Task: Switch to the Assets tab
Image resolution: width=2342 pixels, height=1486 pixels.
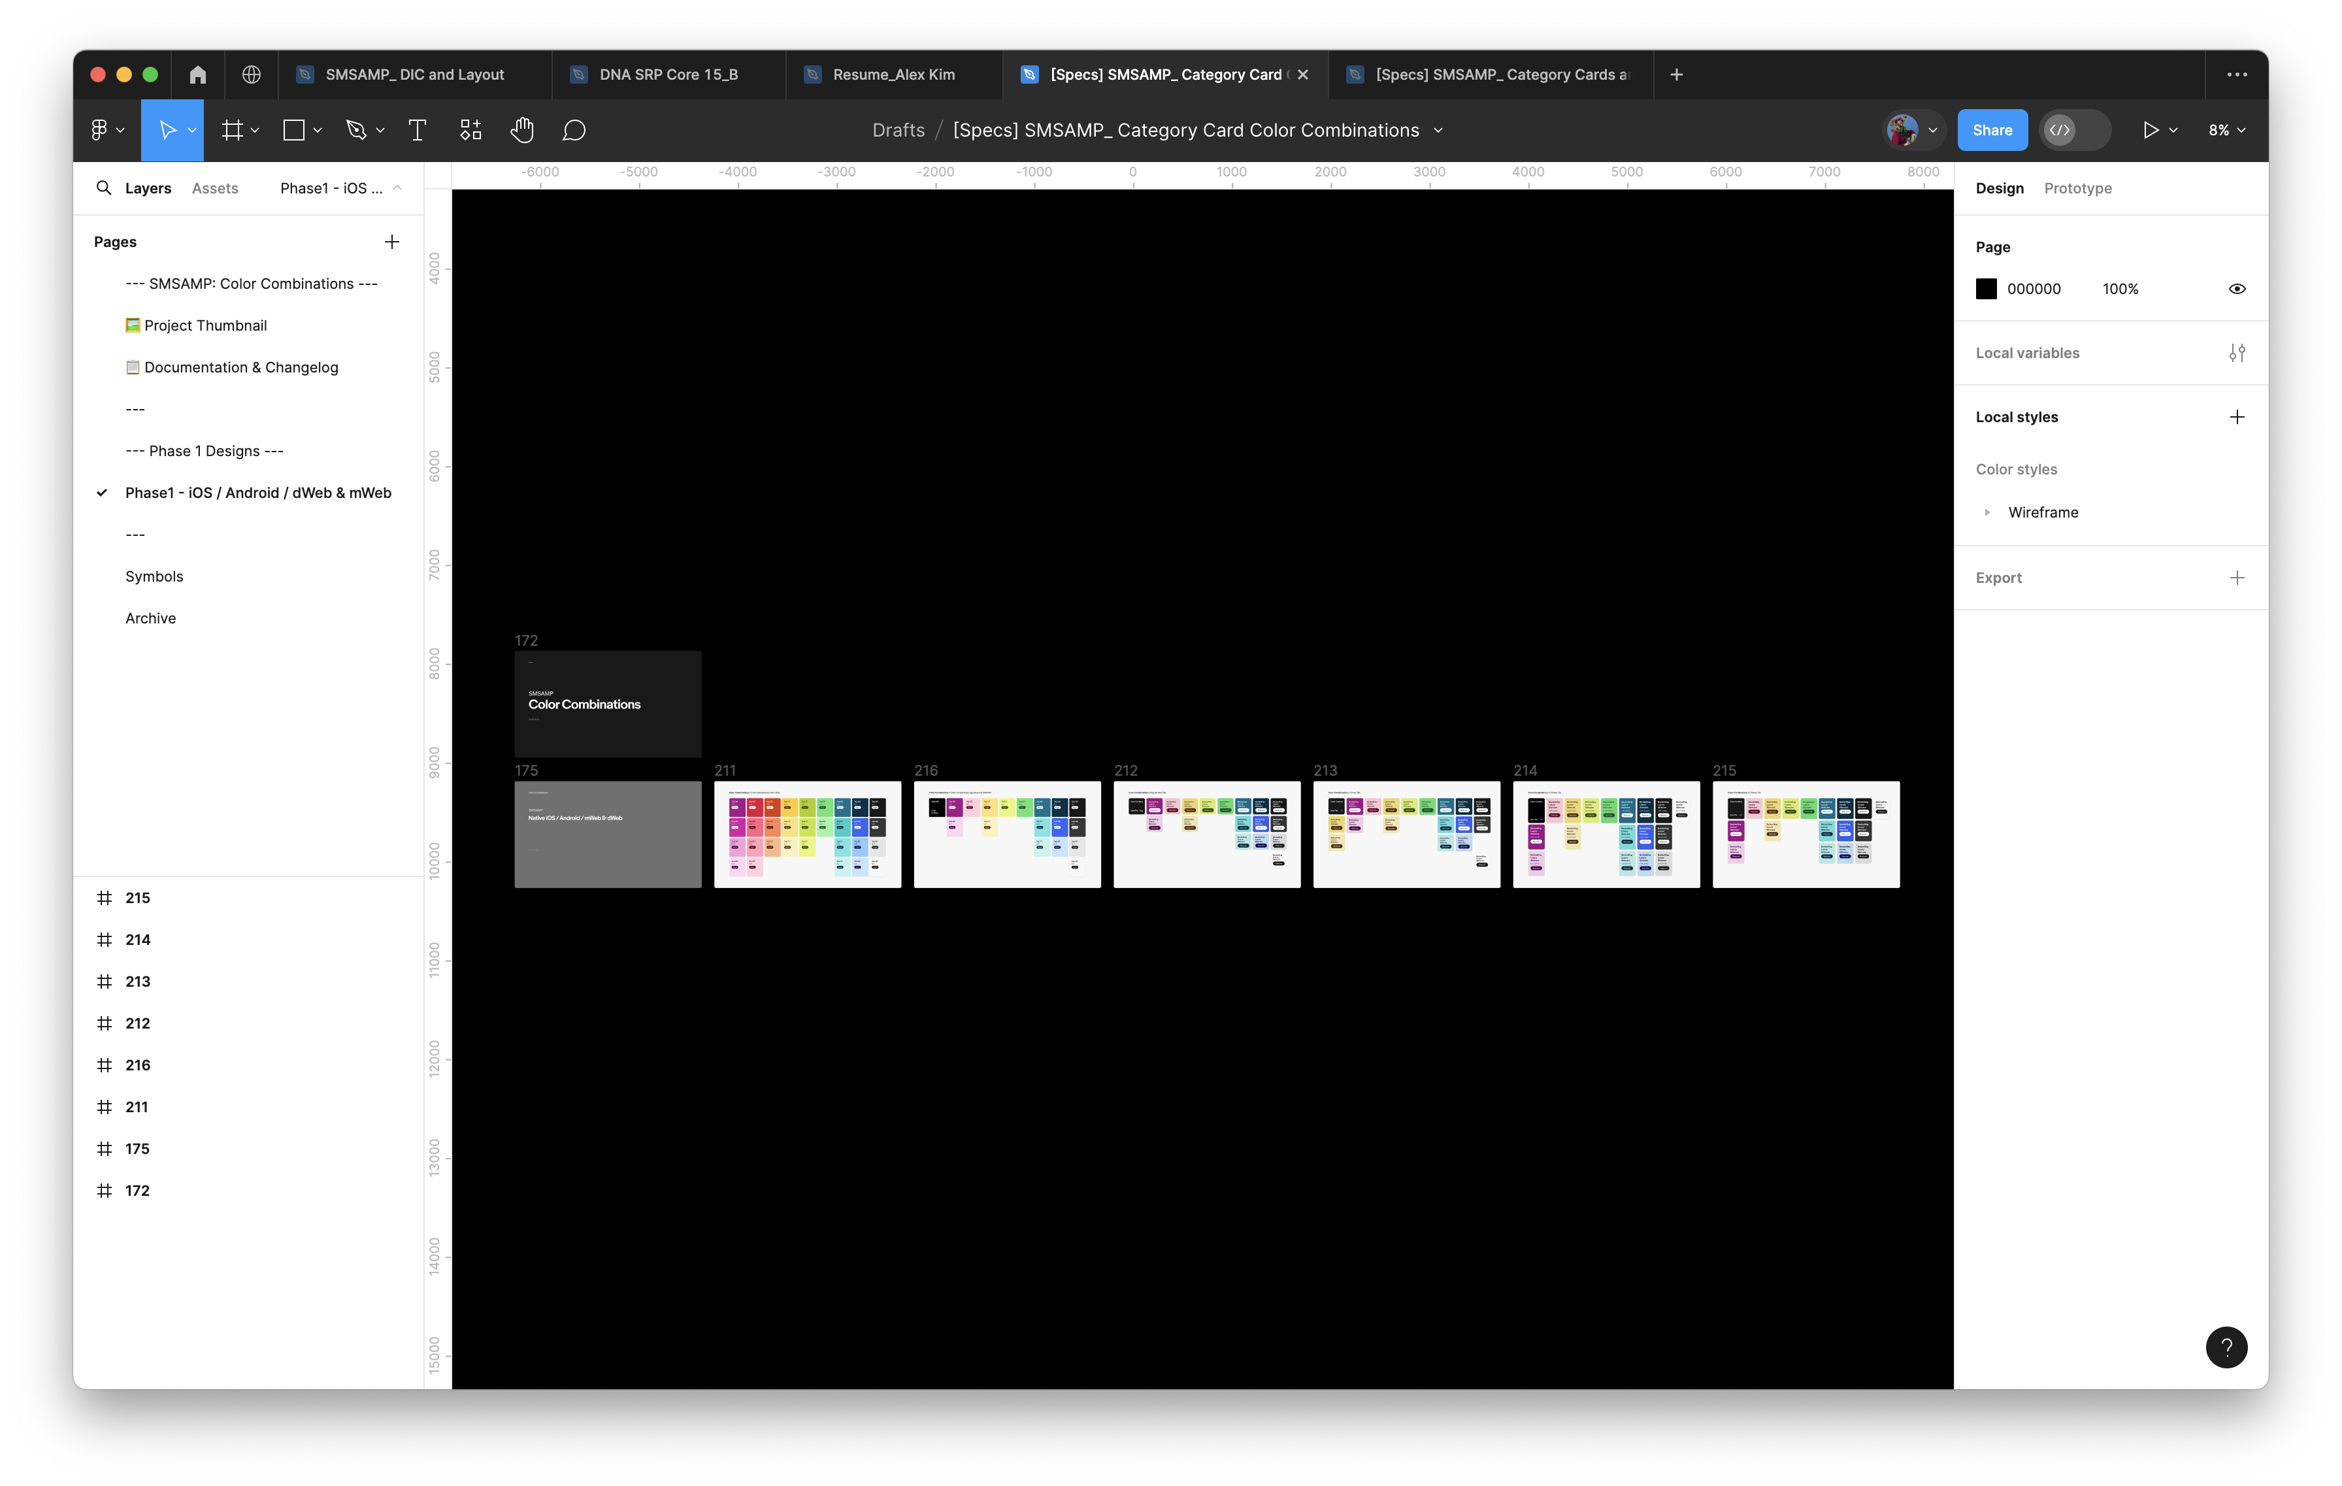Action: pyautogui.click(x=215, y=188)
